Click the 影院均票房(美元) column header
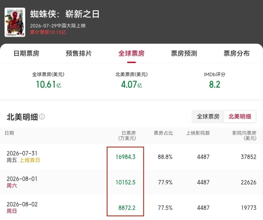Image resolution: width=263 pixels, height=220 pixels. 244,136
